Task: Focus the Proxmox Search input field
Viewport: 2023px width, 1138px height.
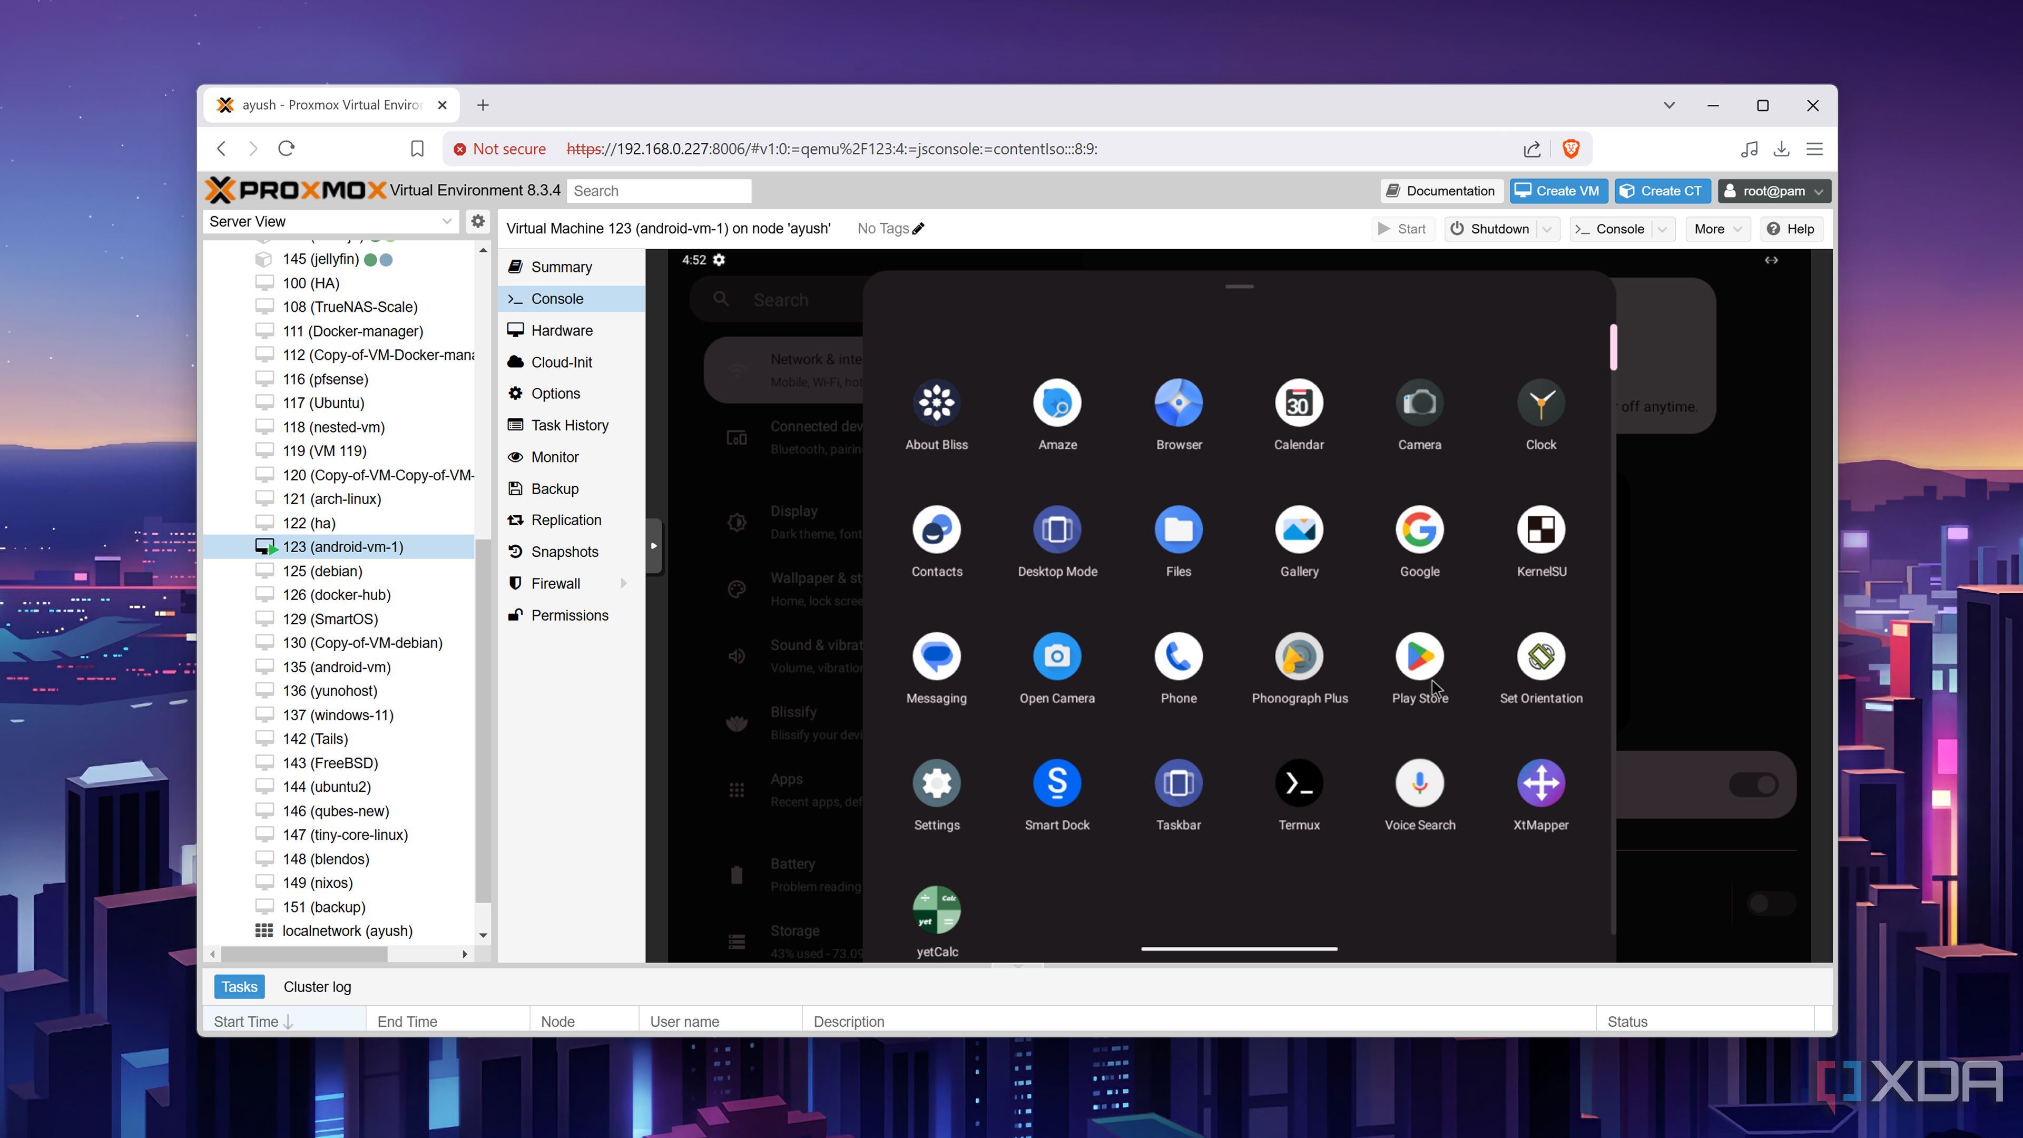Action: (x=659, y=191)
